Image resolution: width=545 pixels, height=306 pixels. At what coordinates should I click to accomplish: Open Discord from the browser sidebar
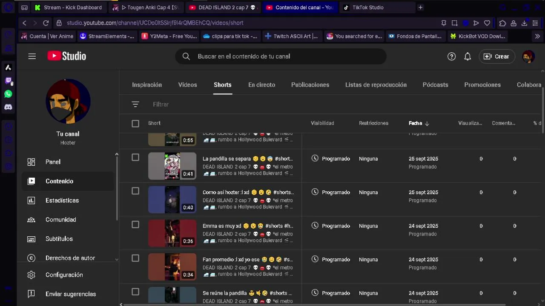8,107
